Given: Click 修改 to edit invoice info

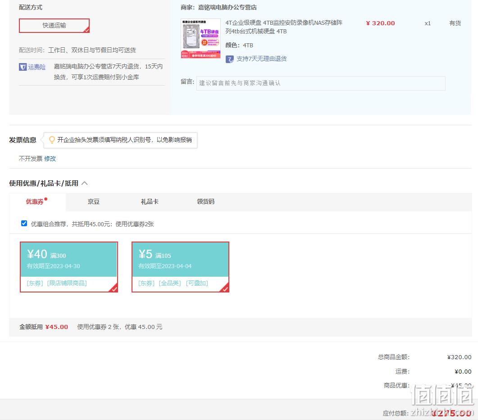Looking at the screenshot, I should pyautogui.click(x=50, y=159).
